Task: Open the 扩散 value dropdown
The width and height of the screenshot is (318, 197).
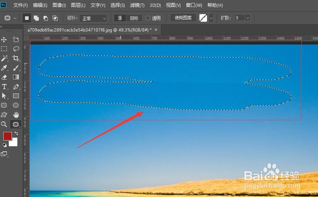Action: [248, 18]
